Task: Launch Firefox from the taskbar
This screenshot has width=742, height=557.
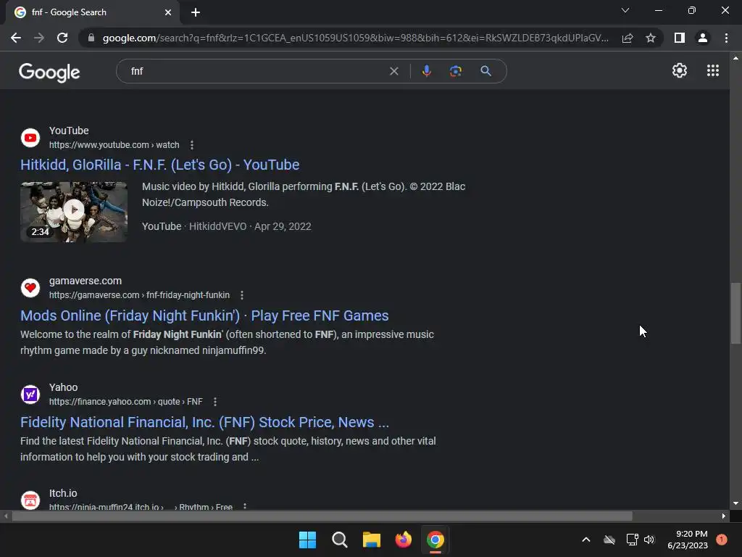Action: coord(403,540)
